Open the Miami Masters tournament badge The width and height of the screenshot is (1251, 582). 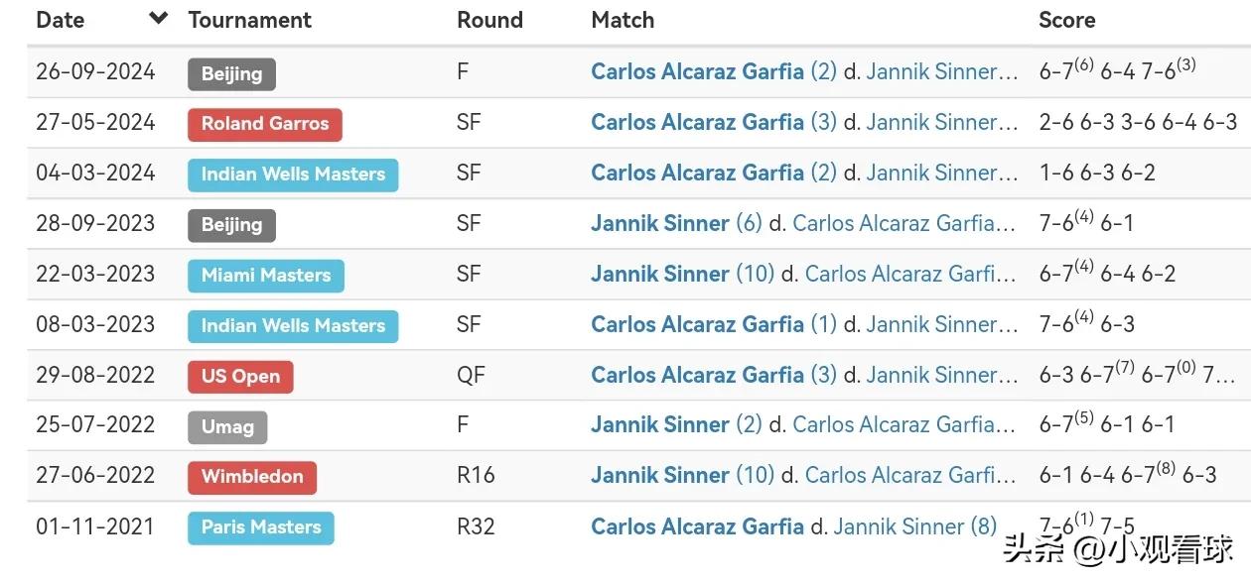[x=266, y=276]
